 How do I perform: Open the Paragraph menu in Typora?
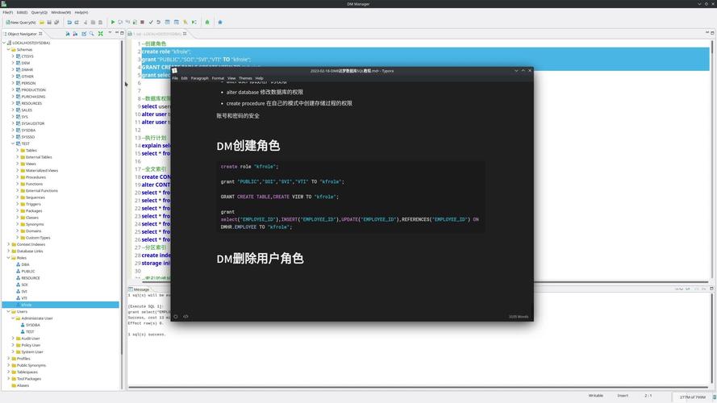(199, 78)
